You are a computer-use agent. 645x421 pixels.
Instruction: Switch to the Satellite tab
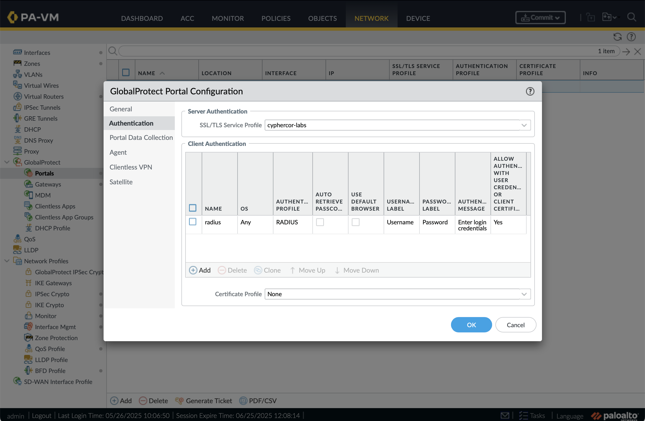(x=121, y=182)
